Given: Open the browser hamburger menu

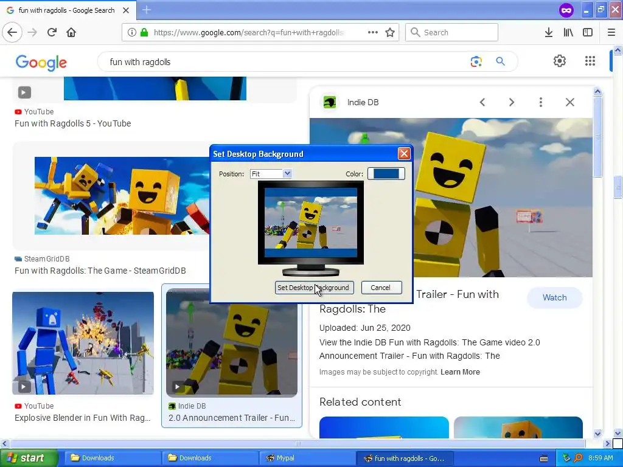Looking at the screenshot, I should coord(611,32).
